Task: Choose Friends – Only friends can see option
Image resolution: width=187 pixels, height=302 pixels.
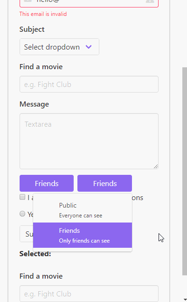Action: click(x=83, y=235)
